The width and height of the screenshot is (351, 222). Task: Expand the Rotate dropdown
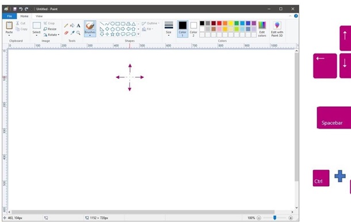59,35
